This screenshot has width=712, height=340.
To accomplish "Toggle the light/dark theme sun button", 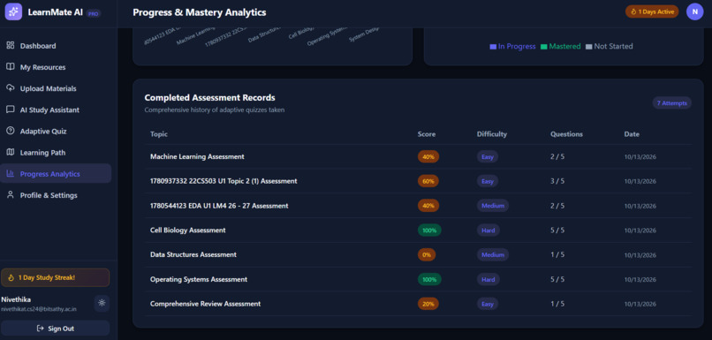I will (102, 303).
